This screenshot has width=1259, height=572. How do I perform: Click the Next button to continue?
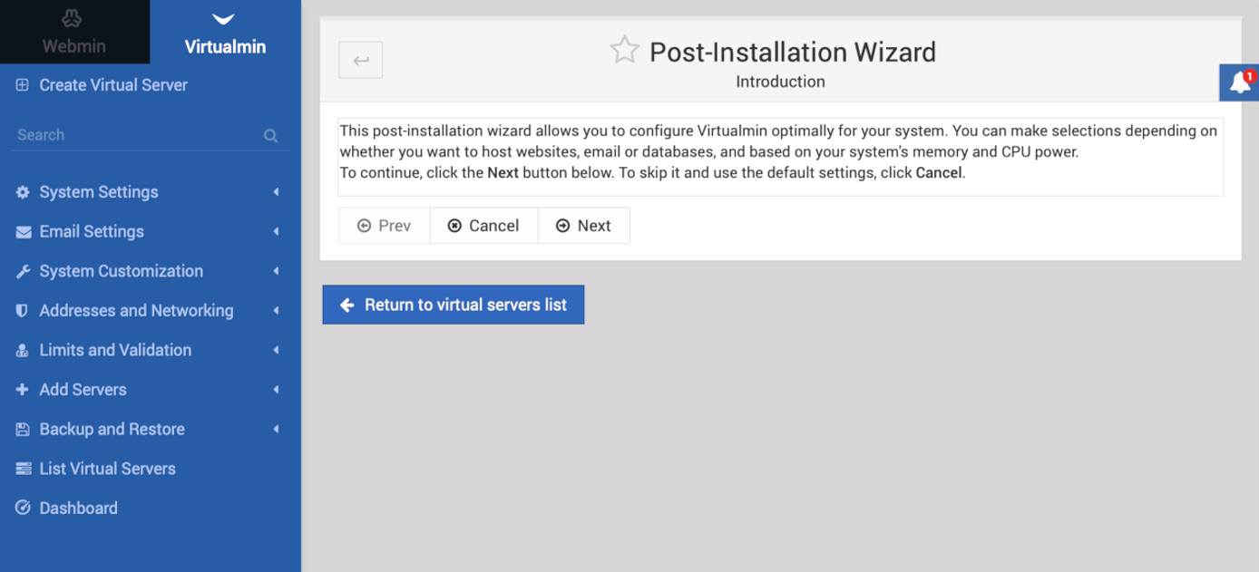(x=584, y=225)
